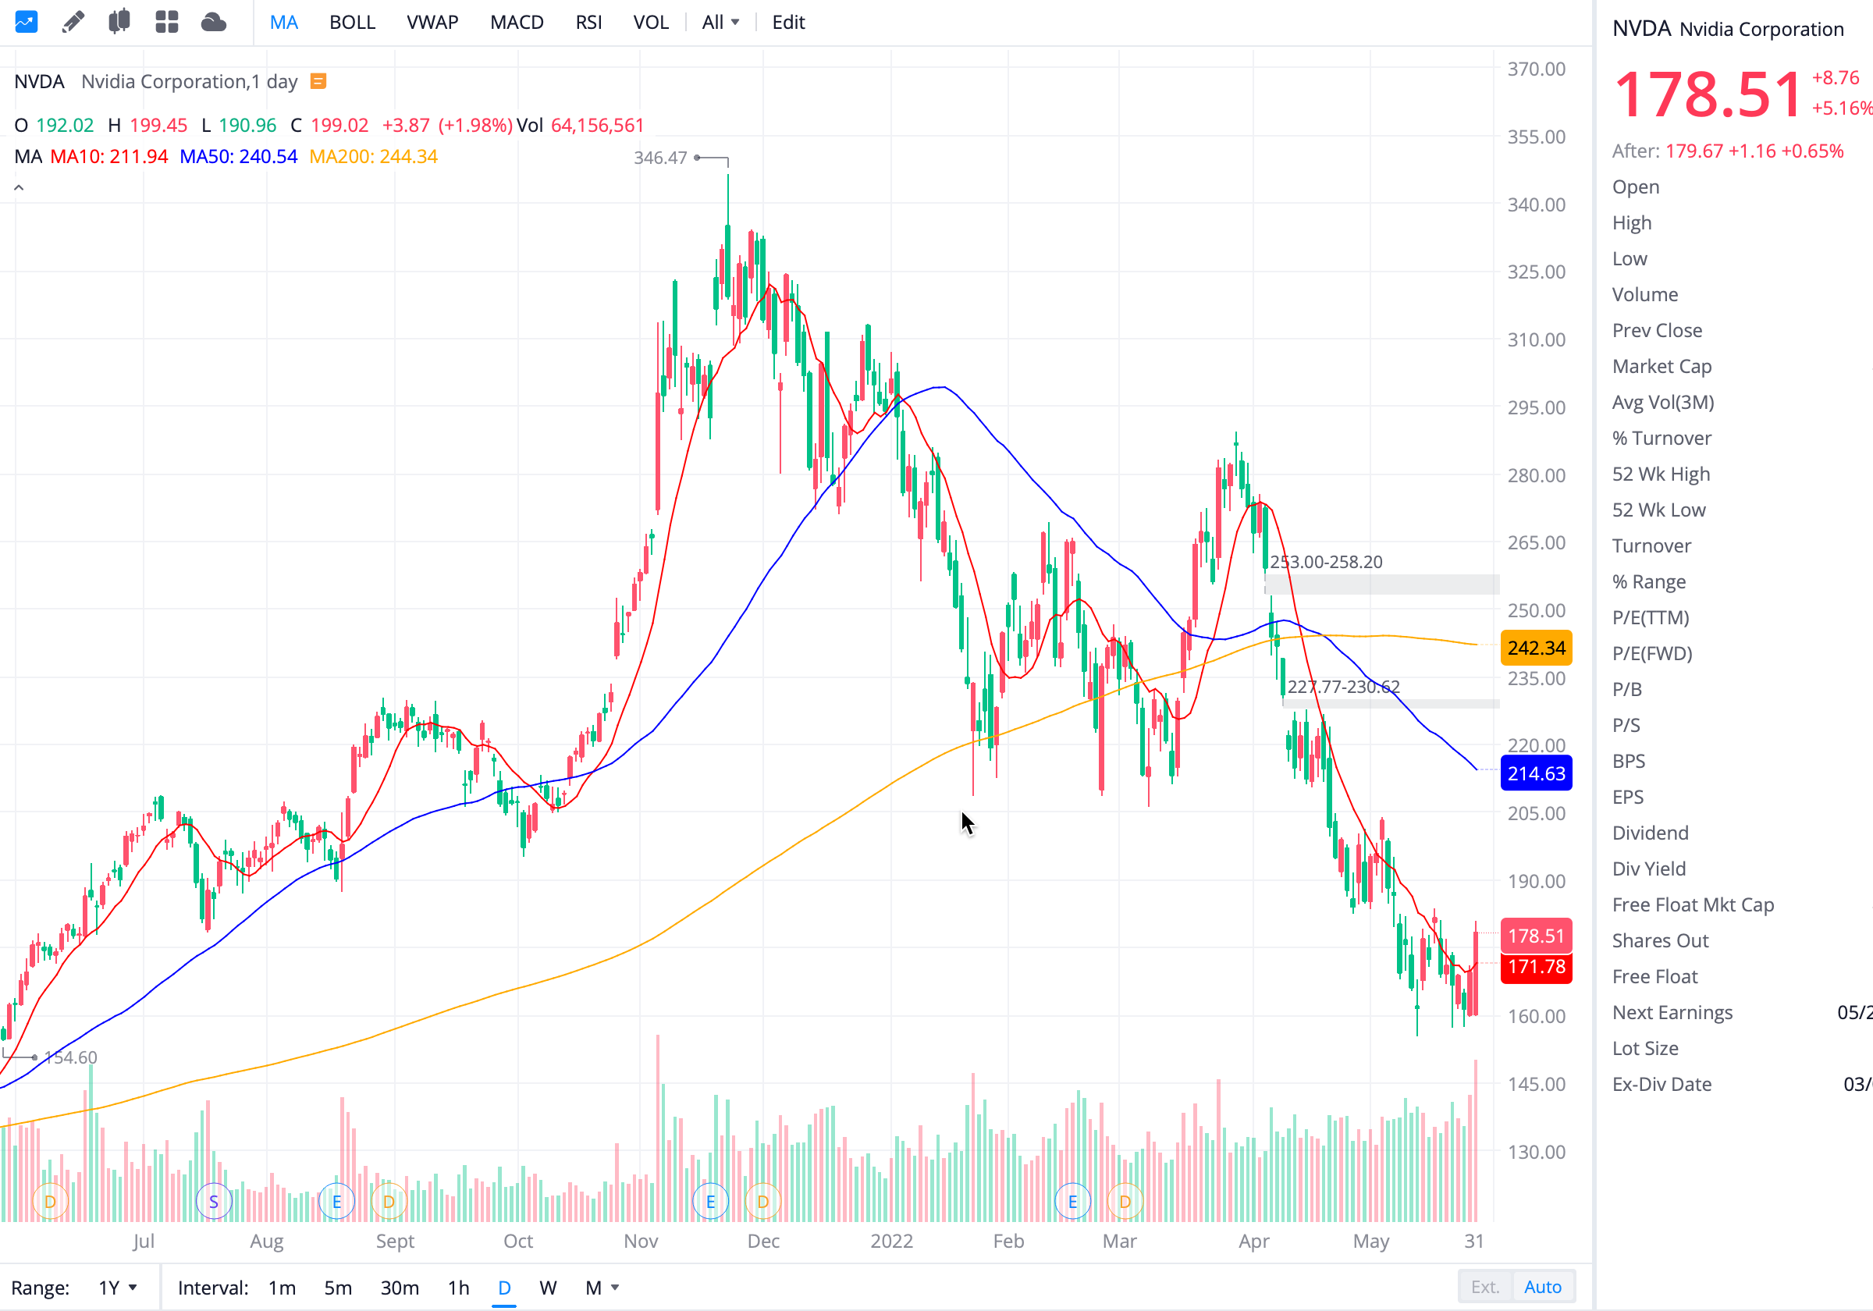Click the Market Cap row label
The image size is (1873, 1311).
(1662, 366)
